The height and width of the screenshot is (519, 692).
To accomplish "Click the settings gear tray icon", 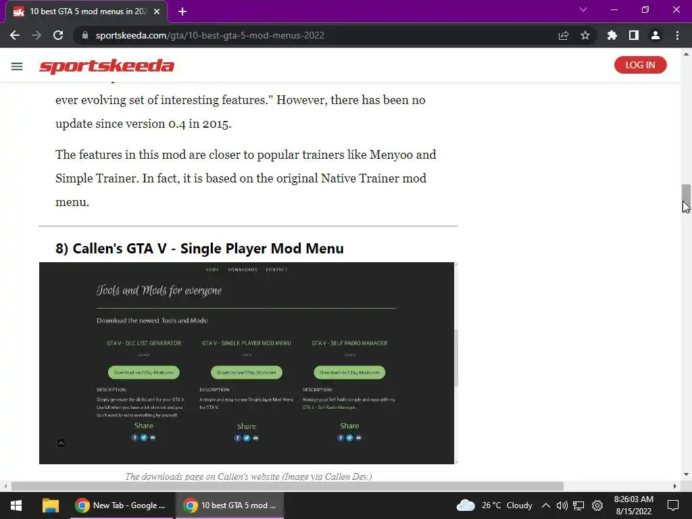I will (597, 505).
